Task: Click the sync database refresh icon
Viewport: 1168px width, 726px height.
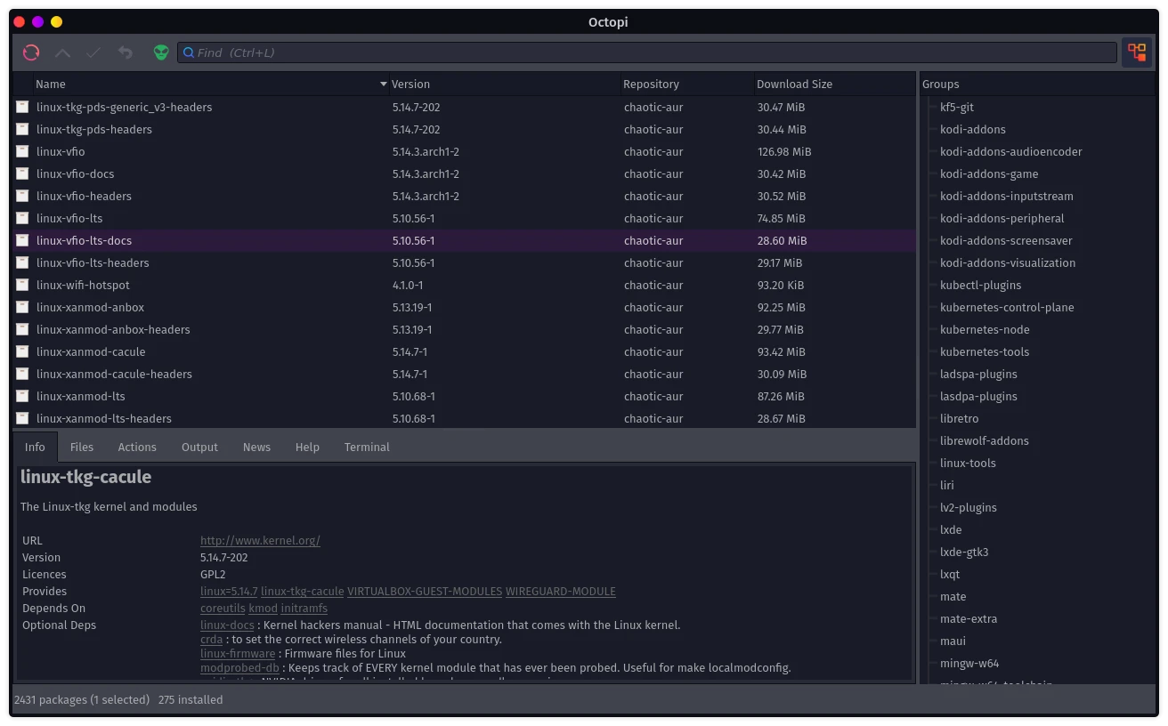Action: coord(31,52)
